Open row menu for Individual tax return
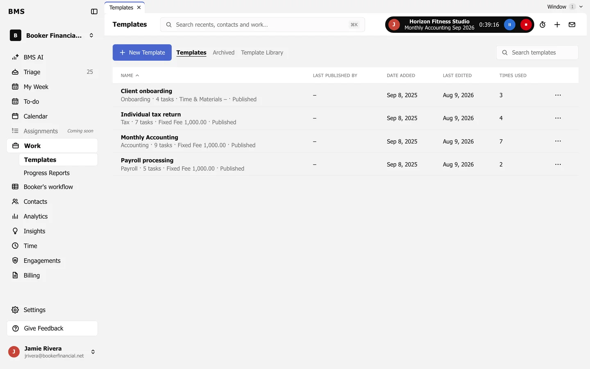Viewport: 590px width, 369px height. tap(558, 118)
